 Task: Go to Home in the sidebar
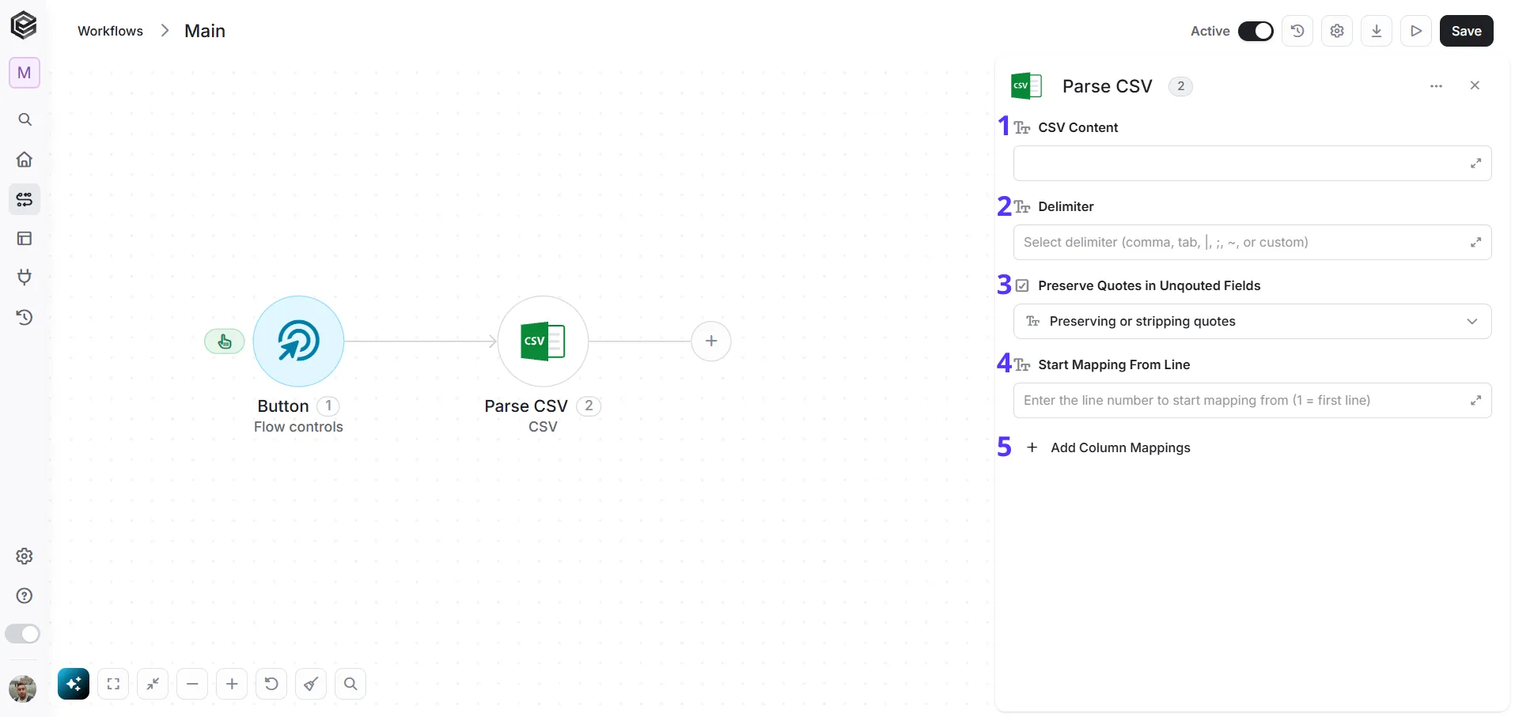pos(25,159)
